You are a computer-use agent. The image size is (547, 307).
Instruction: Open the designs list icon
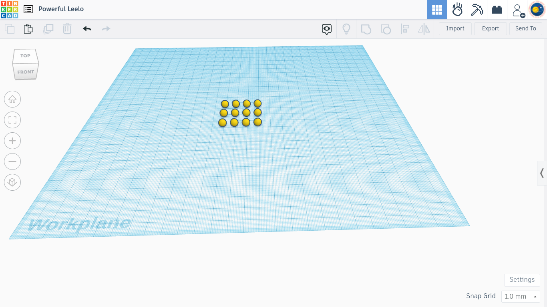coord(28,9)
